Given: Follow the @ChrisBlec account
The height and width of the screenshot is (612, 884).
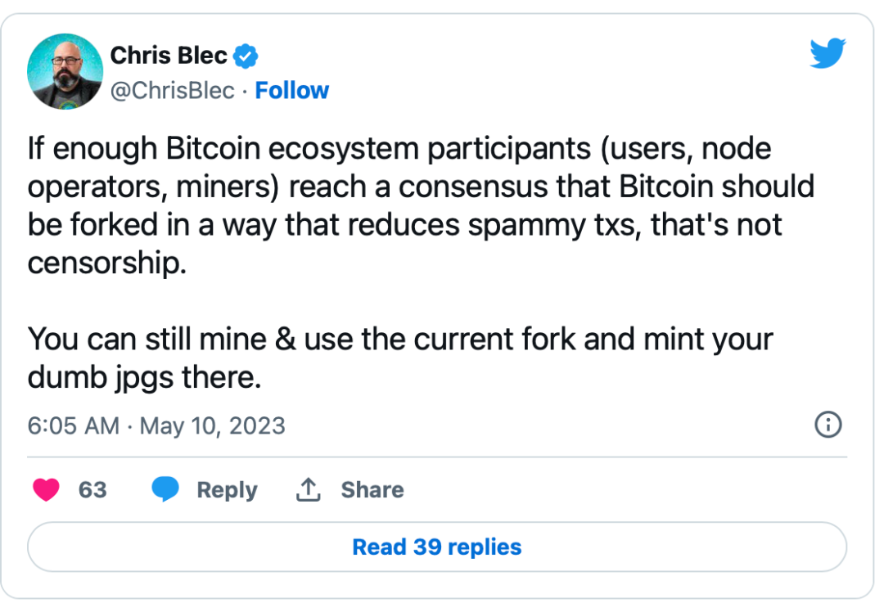Looking at the screenshot, I should point(291,90).
